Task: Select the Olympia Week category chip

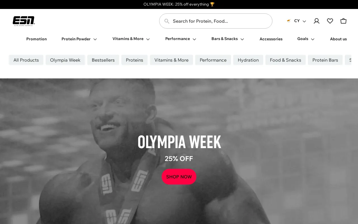Action: [65, 60]
